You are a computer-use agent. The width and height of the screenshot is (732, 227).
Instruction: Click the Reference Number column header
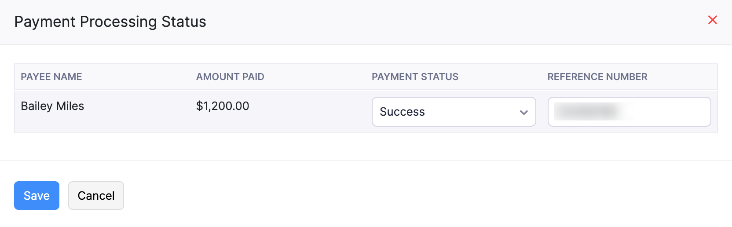pyautogui.click(x=597, y=77)
